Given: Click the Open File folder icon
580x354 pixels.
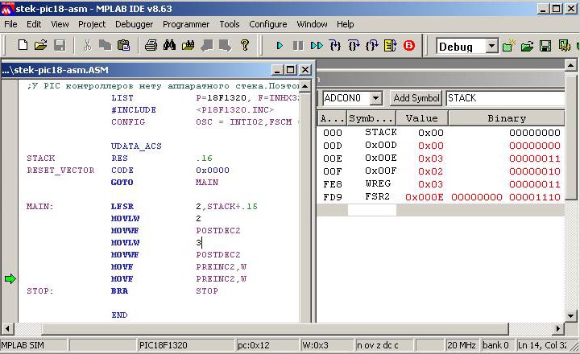Looking at the screenshot, I should 41,46.
